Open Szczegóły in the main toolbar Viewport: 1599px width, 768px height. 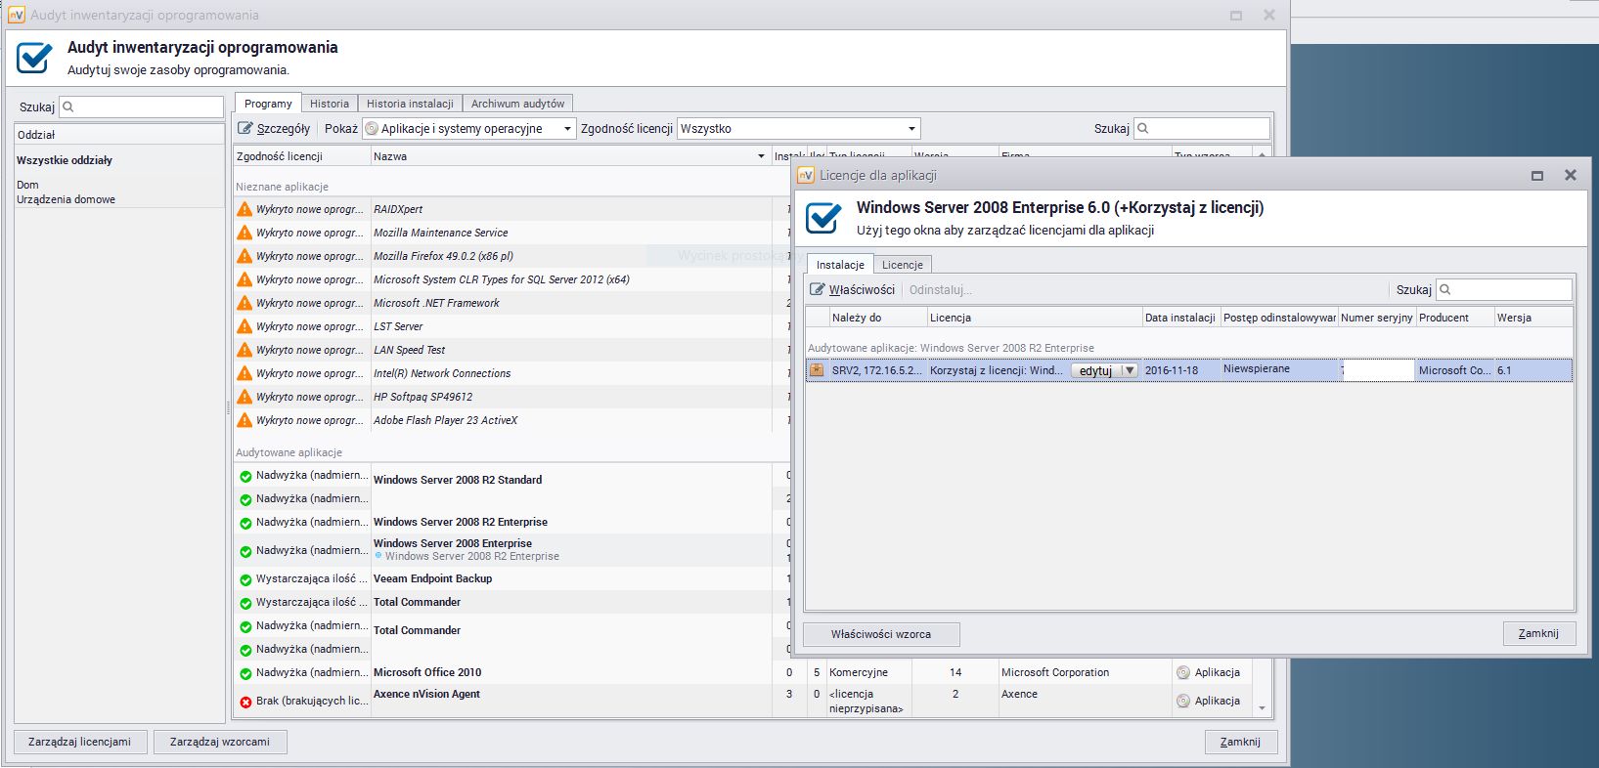pyautogui.click(x=275, y=128)
